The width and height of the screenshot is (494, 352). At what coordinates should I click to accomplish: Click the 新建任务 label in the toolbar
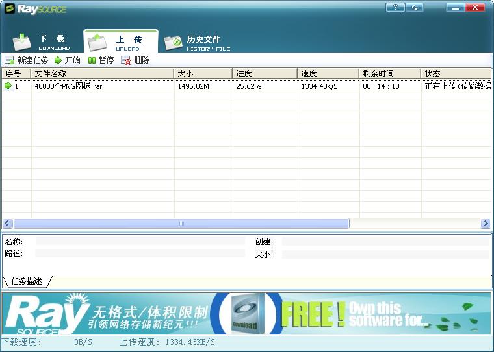(32, 60)
